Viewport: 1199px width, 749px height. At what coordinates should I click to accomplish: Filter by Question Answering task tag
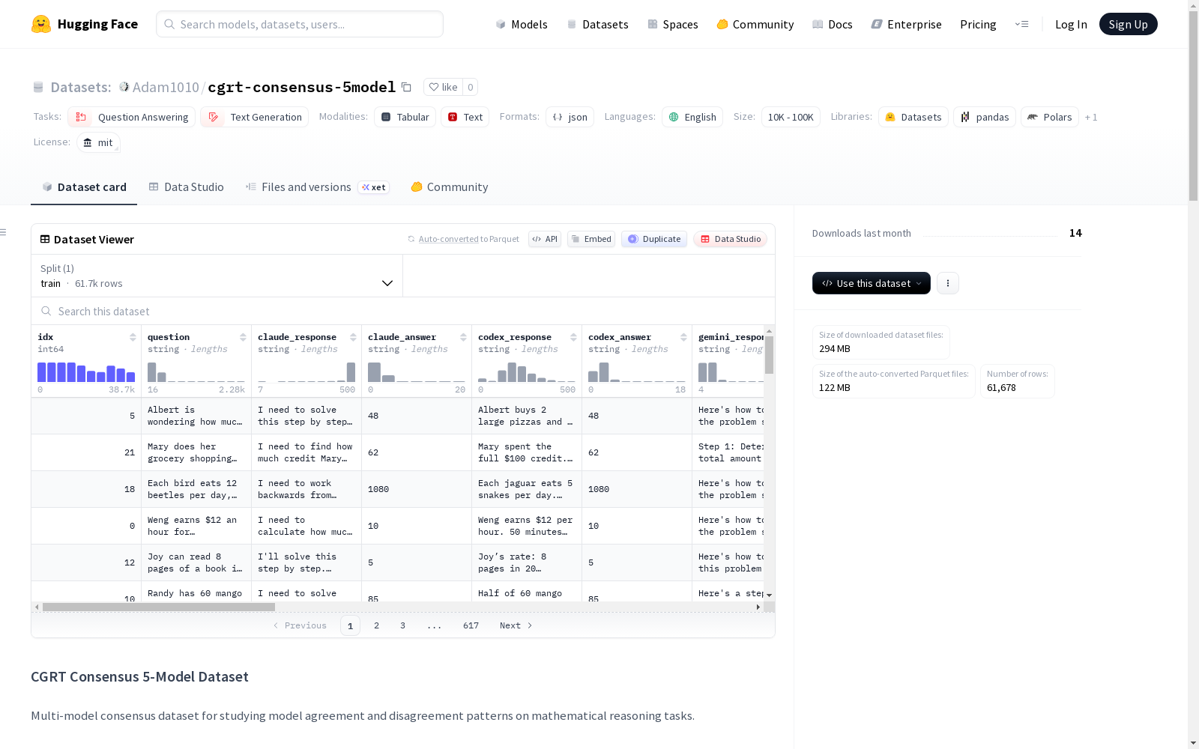tap(132, 117)
